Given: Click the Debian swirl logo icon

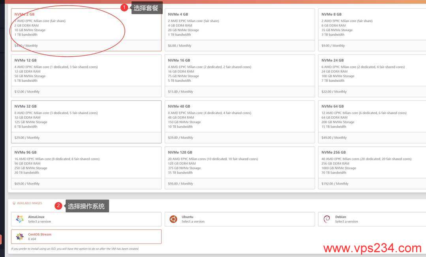Looking at the screenshot, I should point(327,219).
